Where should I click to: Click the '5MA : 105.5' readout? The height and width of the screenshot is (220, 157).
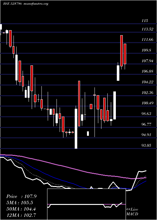point(19,203)
